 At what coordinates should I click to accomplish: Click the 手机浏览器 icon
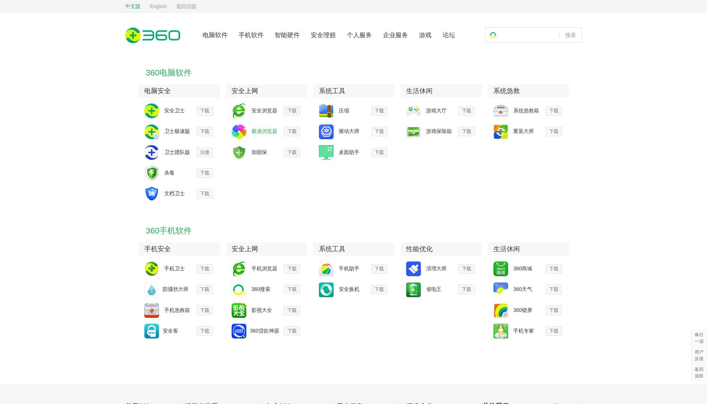[x=239, y=269]
